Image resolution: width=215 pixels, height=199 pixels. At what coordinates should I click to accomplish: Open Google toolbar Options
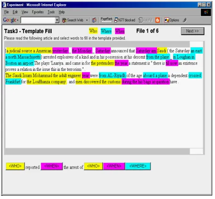pos(172,20)
